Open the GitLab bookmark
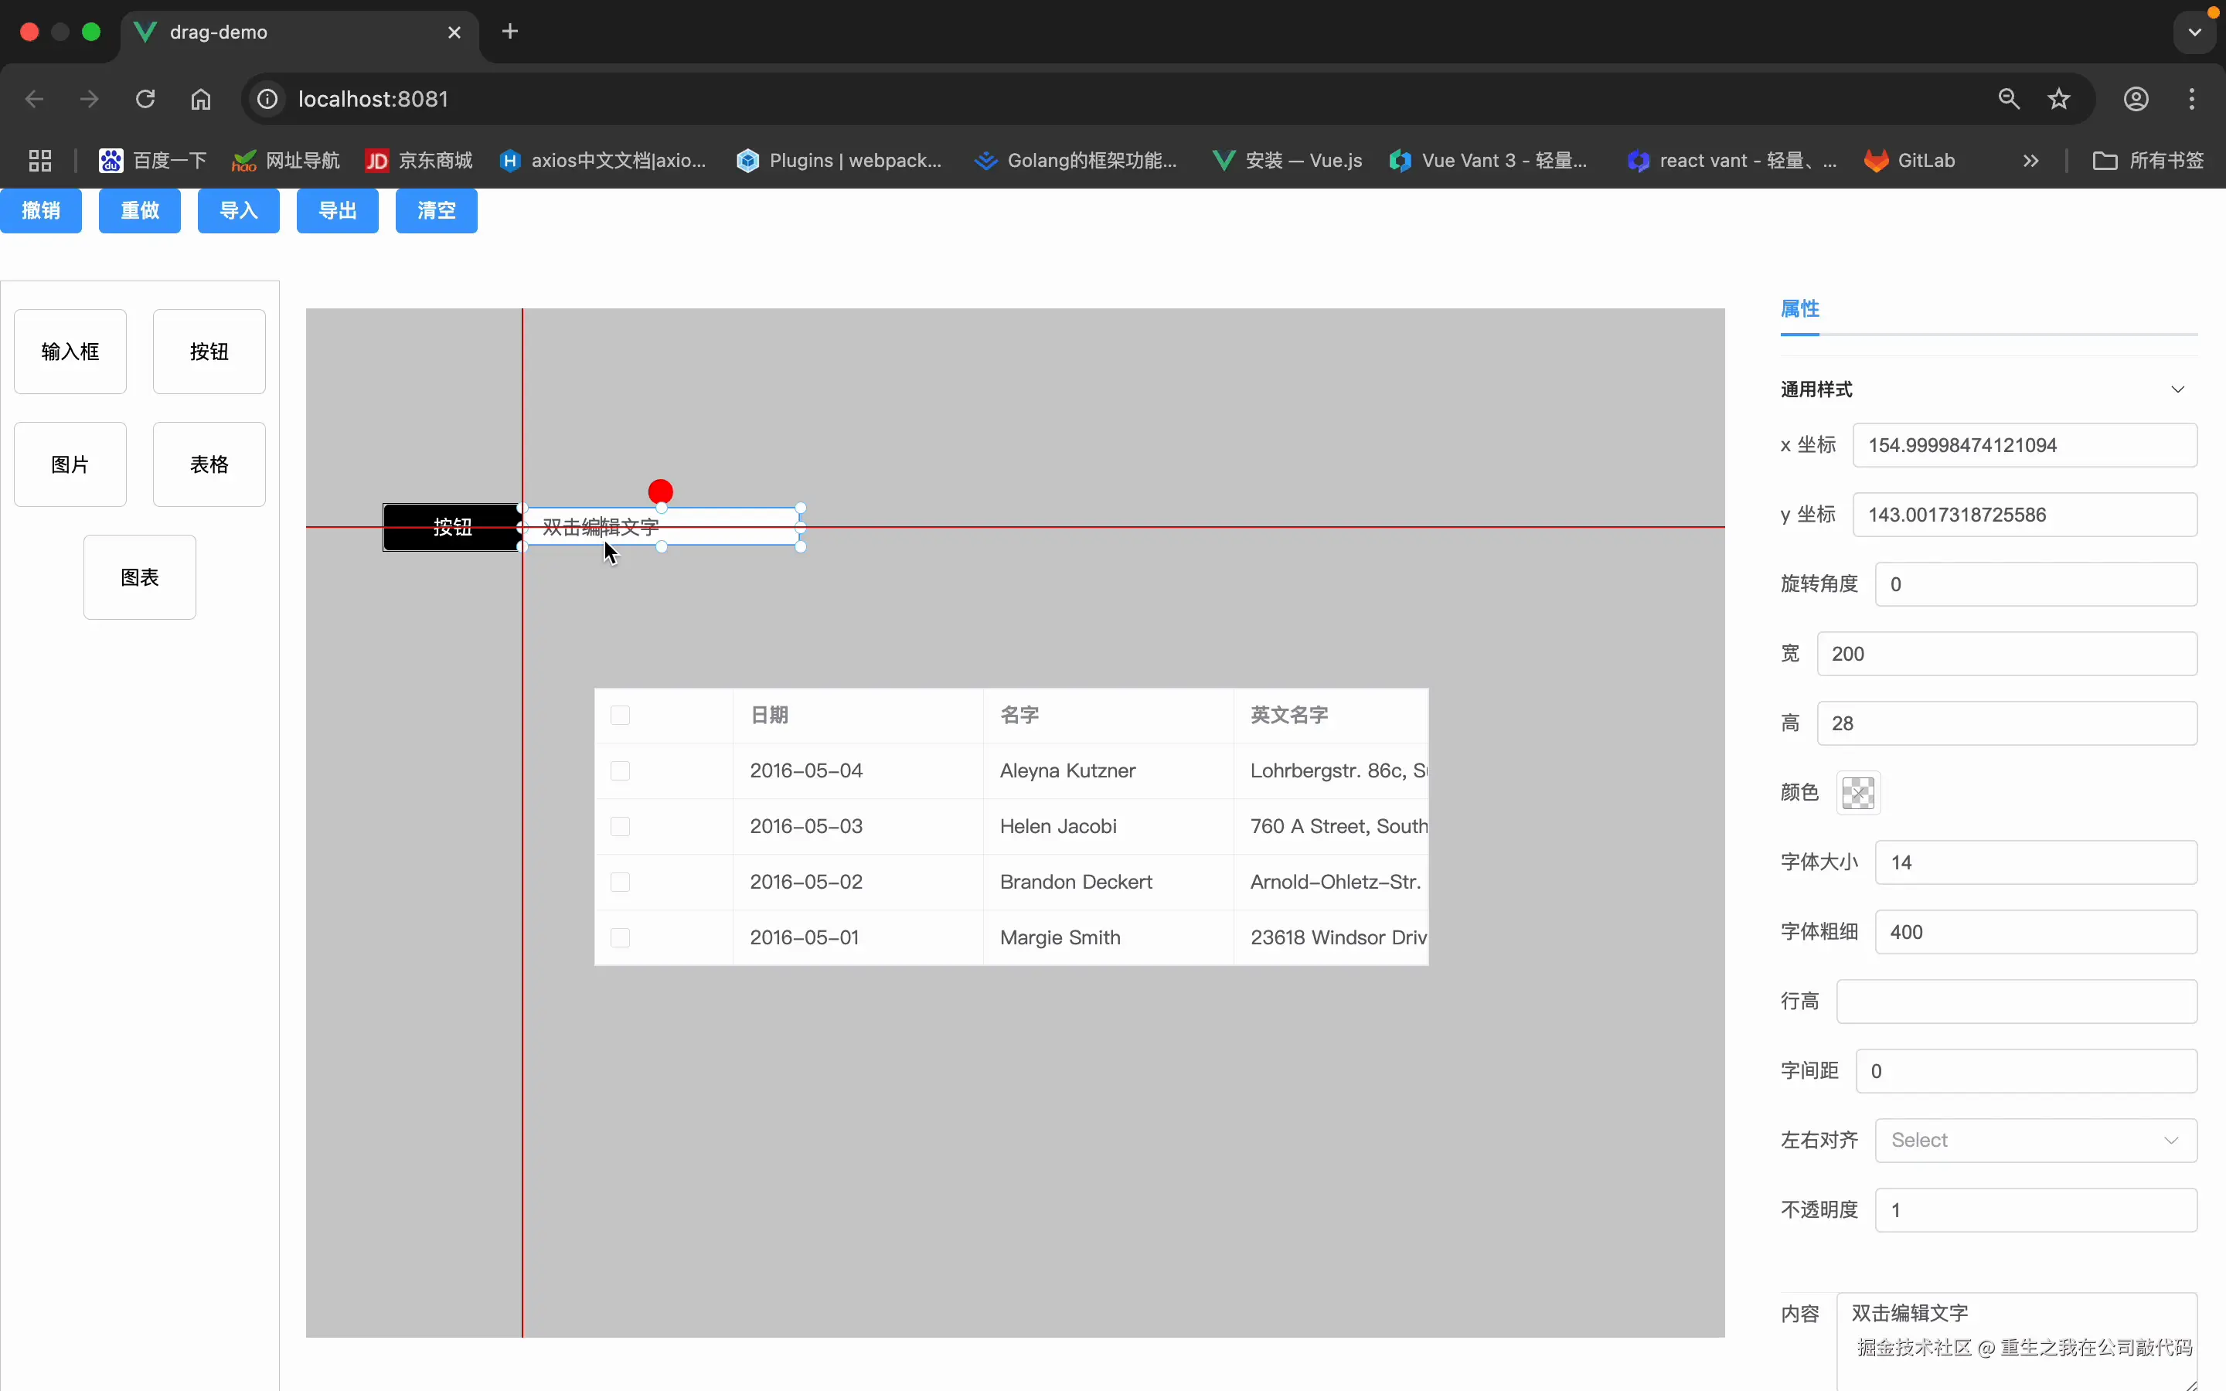The image size is (2226, 1391). (x=1913, y=159)
